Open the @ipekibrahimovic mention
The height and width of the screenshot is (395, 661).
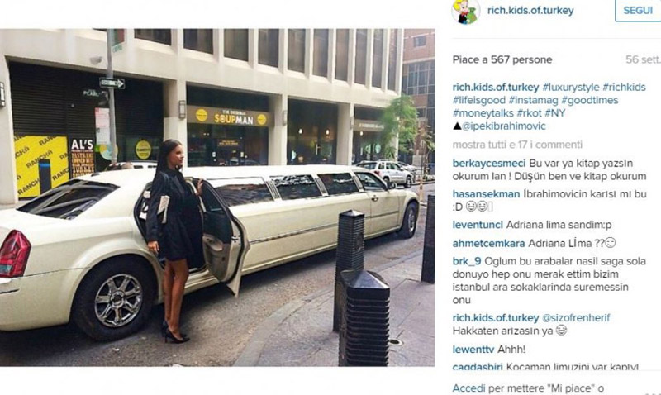503,126
